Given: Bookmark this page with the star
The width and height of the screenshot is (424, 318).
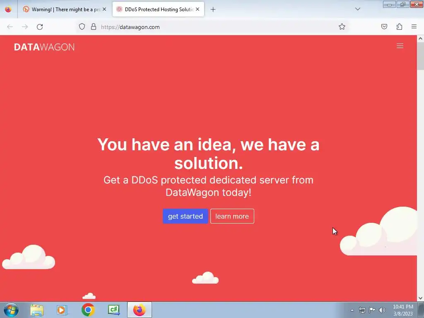Looking at the screenshot, I should click(342, 27).
